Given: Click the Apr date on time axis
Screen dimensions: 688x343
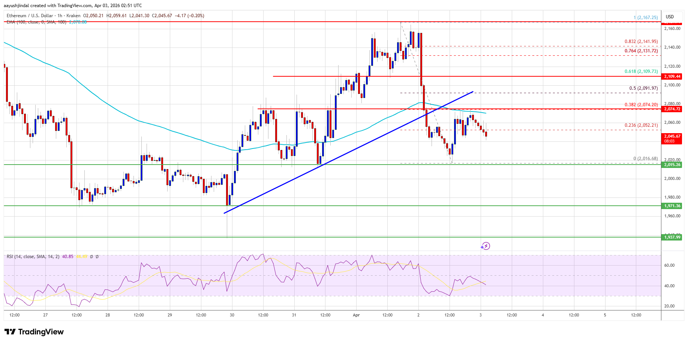Looking at the screenshot, I should 356,315.
